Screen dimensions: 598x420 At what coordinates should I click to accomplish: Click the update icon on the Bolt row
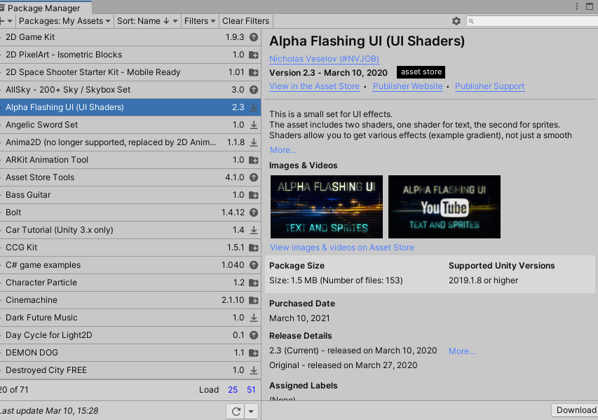coord(254,212)
